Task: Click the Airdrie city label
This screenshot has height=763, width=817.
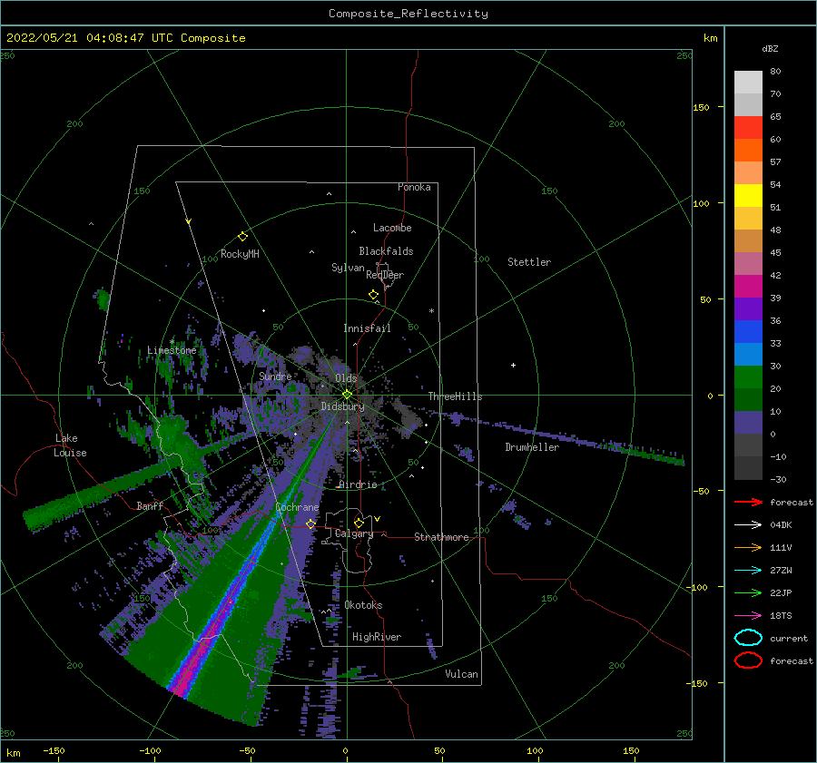Action: click(x=358, y=484)
